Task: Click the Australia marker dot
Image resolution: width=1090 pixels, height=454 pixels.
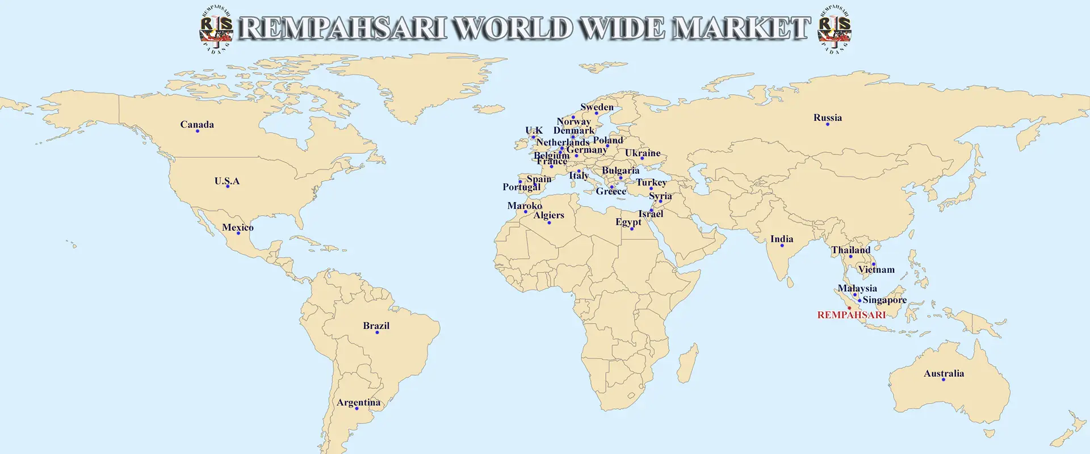Action: tap(944, 380)
